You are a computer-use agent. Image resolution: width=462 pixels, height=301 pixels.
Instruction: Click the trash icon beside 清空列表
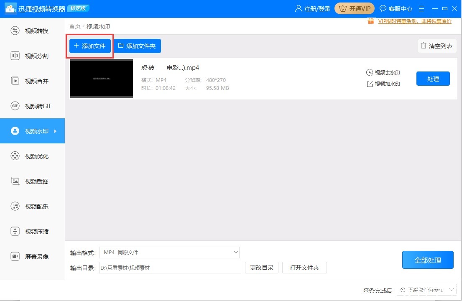coord(424,46)
